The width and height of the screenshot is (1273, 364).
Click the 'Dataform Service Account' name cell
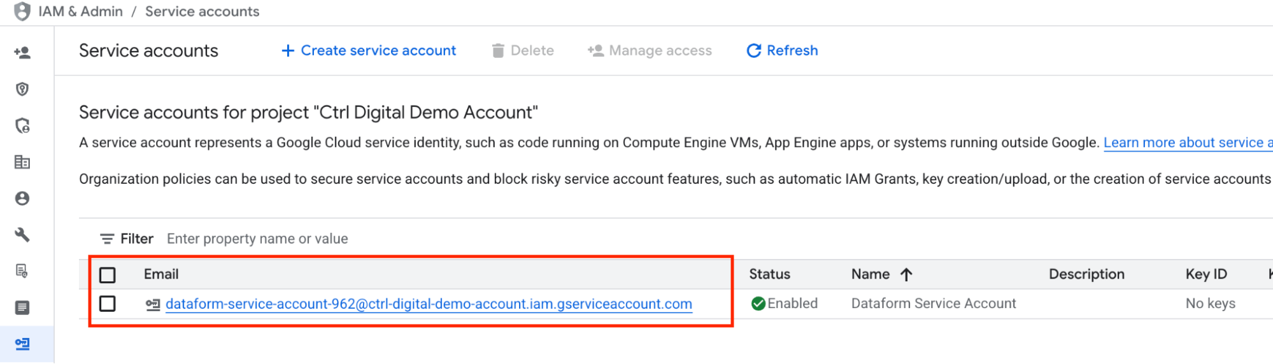click(x=934, y=304)
